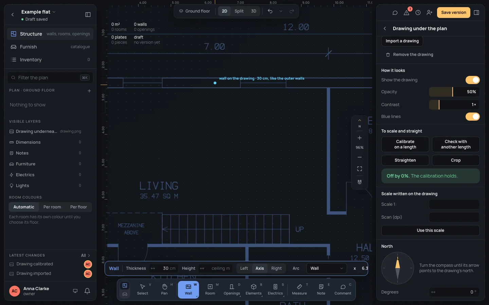Select the Pan tool
This screenshot has height=305, width=489.
[x=164, y=290]
